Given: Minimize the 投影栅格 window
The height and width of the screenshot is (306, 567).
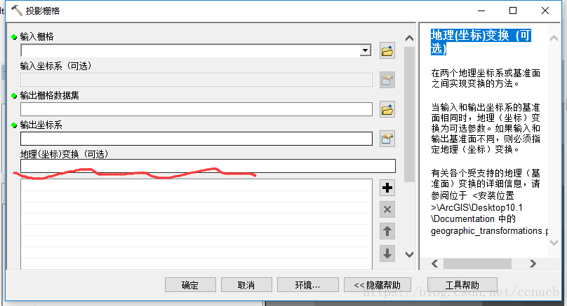Looking at the screenshot, I should coord(481,11).
